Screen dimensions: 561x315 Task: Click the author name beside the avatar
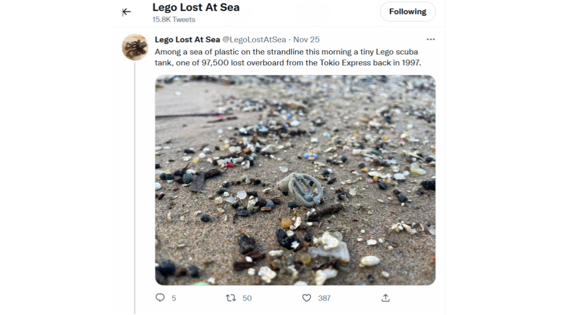[x=187, y=40]
